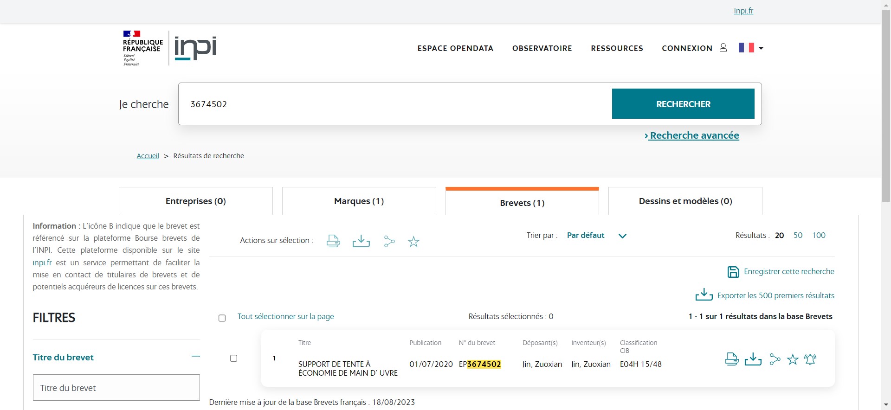
Task: Click the Connexion menu link
Action: (x=687, y=48)
